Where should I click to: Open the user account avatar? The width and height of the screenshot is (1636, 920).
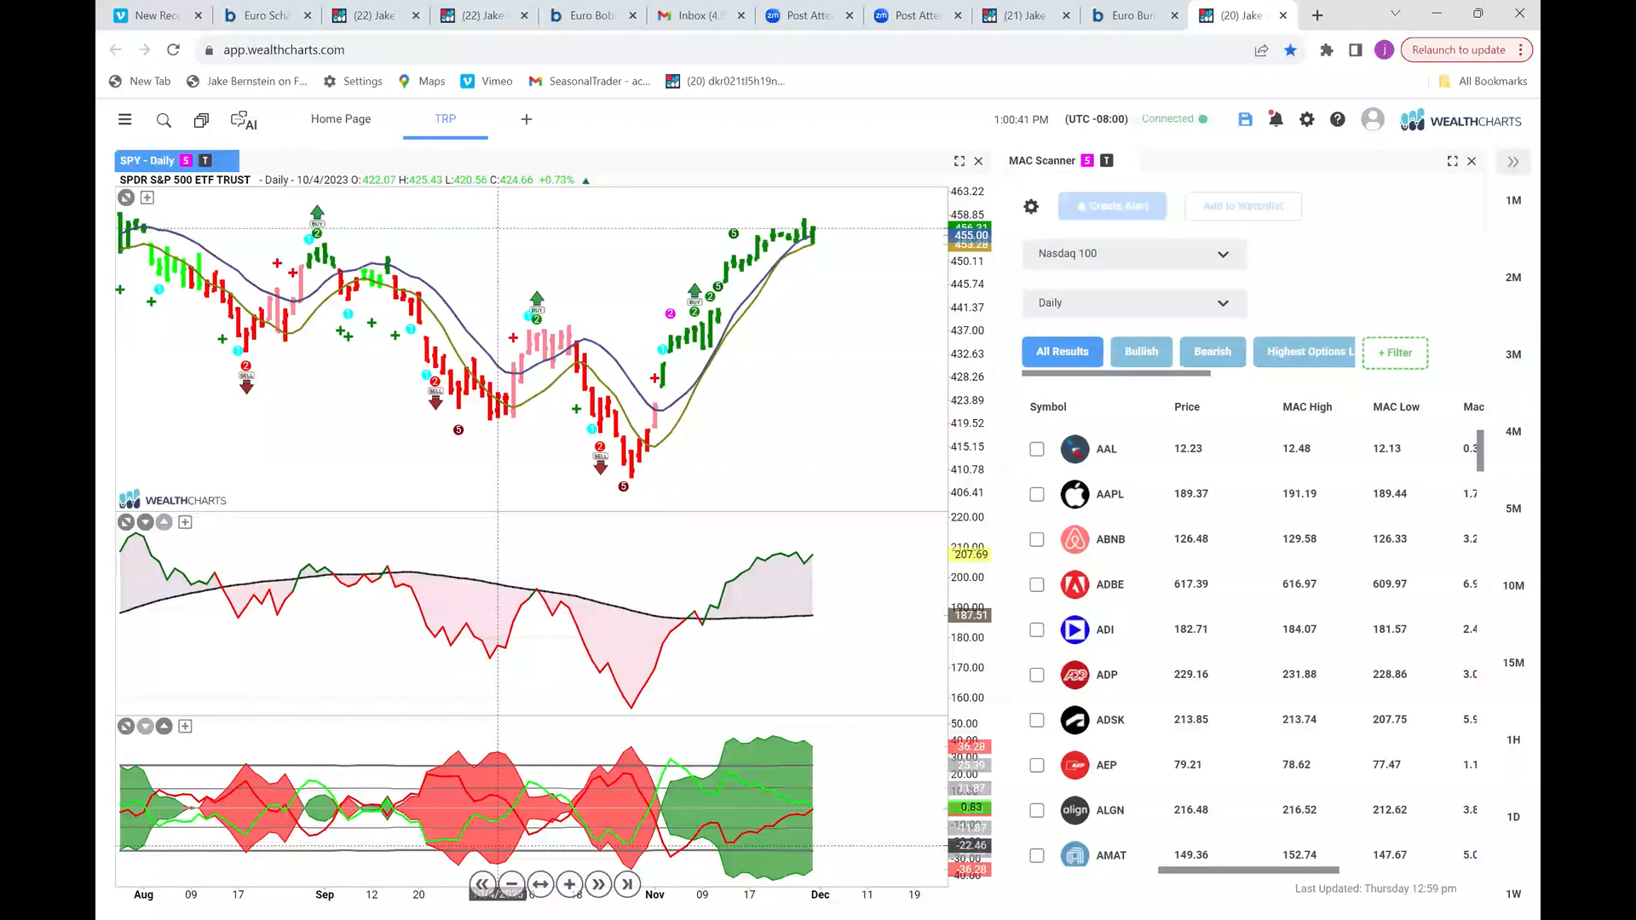click(1373, 119)
